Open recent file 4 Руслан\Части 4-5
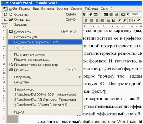The image size is (143, 124). pos(45,105)
